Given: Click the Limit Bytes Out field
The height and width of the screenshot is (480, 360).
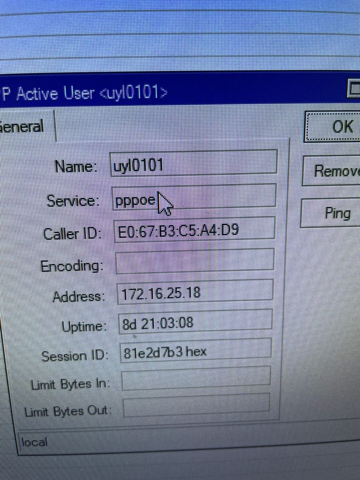Looking at the screenshot, I should (x=196, y=405).
